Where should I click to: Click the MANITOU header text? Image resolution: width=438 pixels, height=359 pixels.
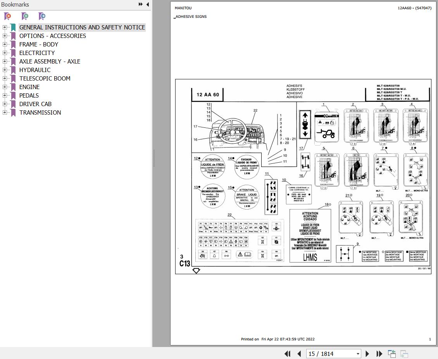tap(183, 8)
